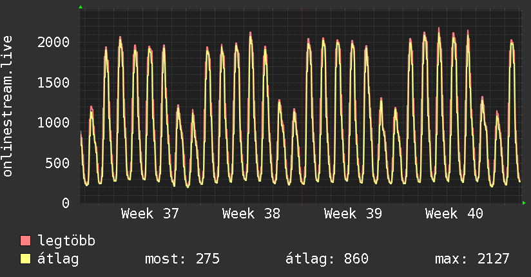531x277 pixels.
Task: Click the 1000 y-axis value
Action: (53, 122)
